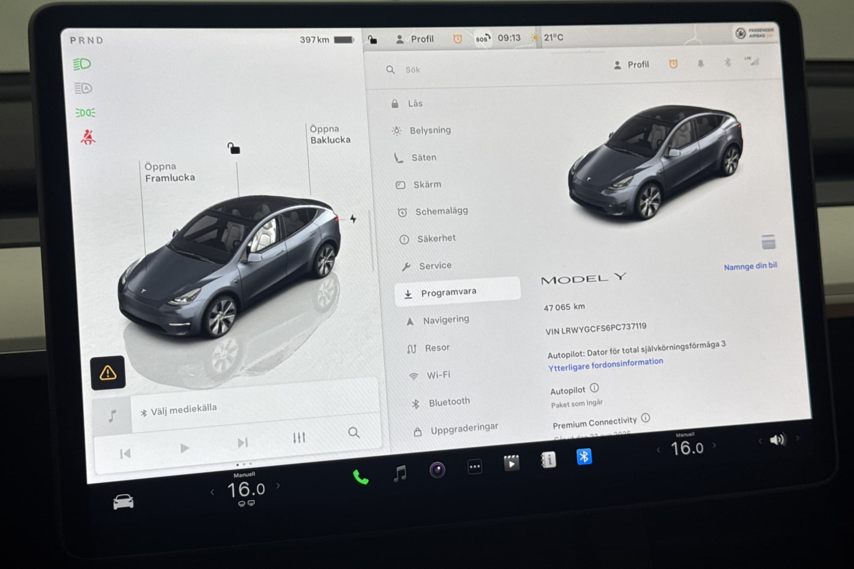The width and height of the screenshot is (854, 569).
Task: Raise the volume with right arrow
Action: pyautogui.click(x=797, y=438)
